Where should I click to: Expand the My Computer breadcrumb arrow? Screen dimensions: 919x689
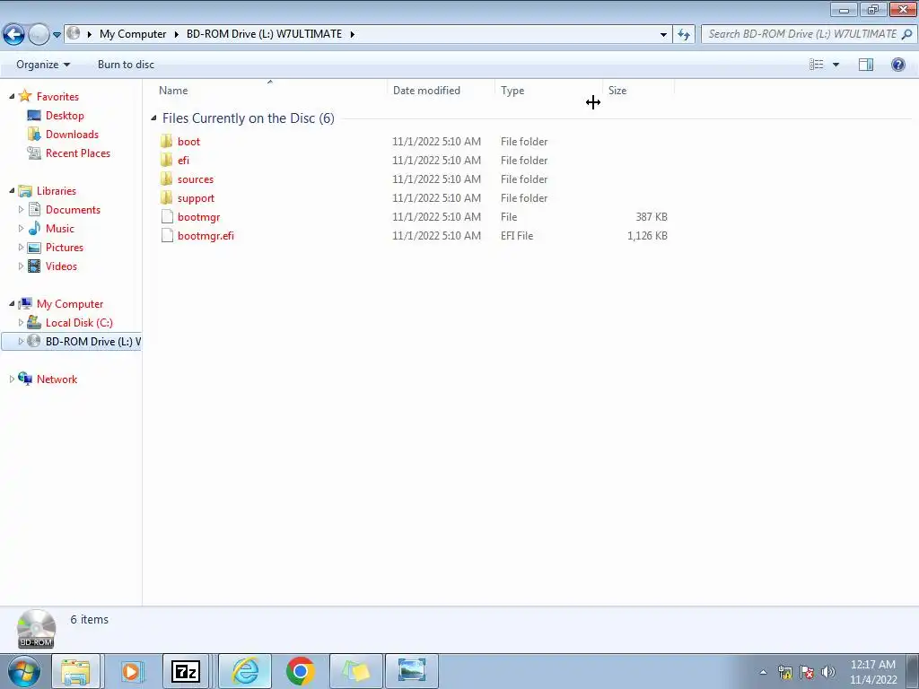(90, 34)
